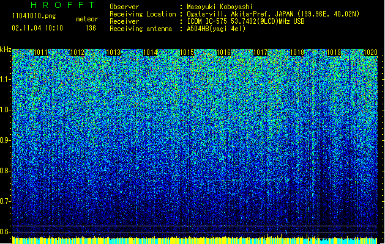The image size is (385, 244).
Task: Select the file name 11041010.png
Action: pos(34,16)
